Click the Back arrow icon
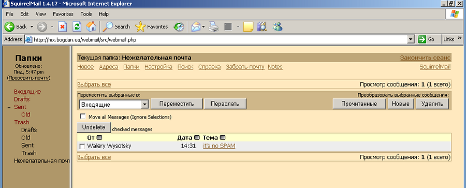The height and width of the screenshot is (188, 466). (9, 27)
